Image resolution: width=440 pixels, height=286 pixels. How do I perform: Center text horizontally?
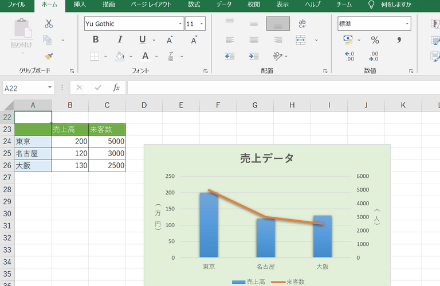point(254,40)
